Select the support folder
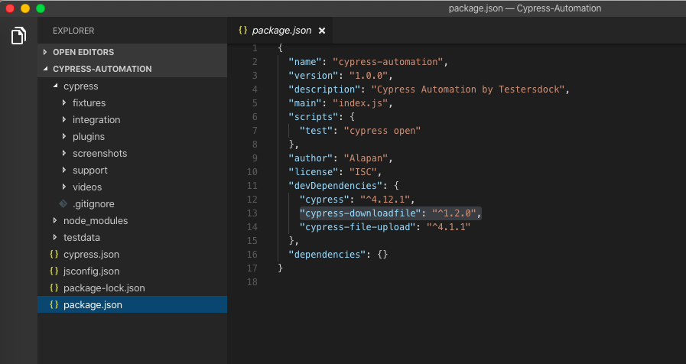The image size is (686, 364). click(x=132, y=171)
